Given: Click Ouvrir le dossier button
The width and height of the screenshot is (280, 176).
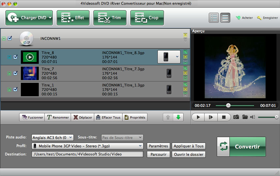Looking at the screenshot, I should coord(189,154).
